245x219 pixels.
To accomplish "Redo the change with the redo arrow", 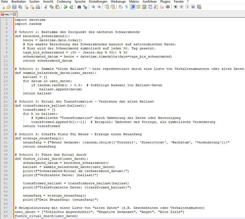I will [71, 7].
